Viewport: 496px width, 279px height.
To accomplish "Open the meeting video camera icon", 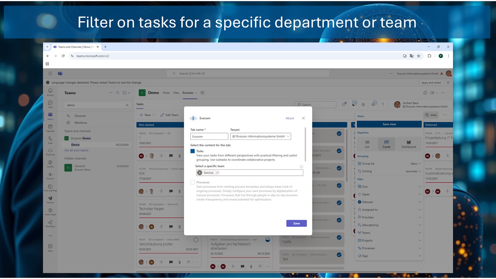I will pos(432,93).
